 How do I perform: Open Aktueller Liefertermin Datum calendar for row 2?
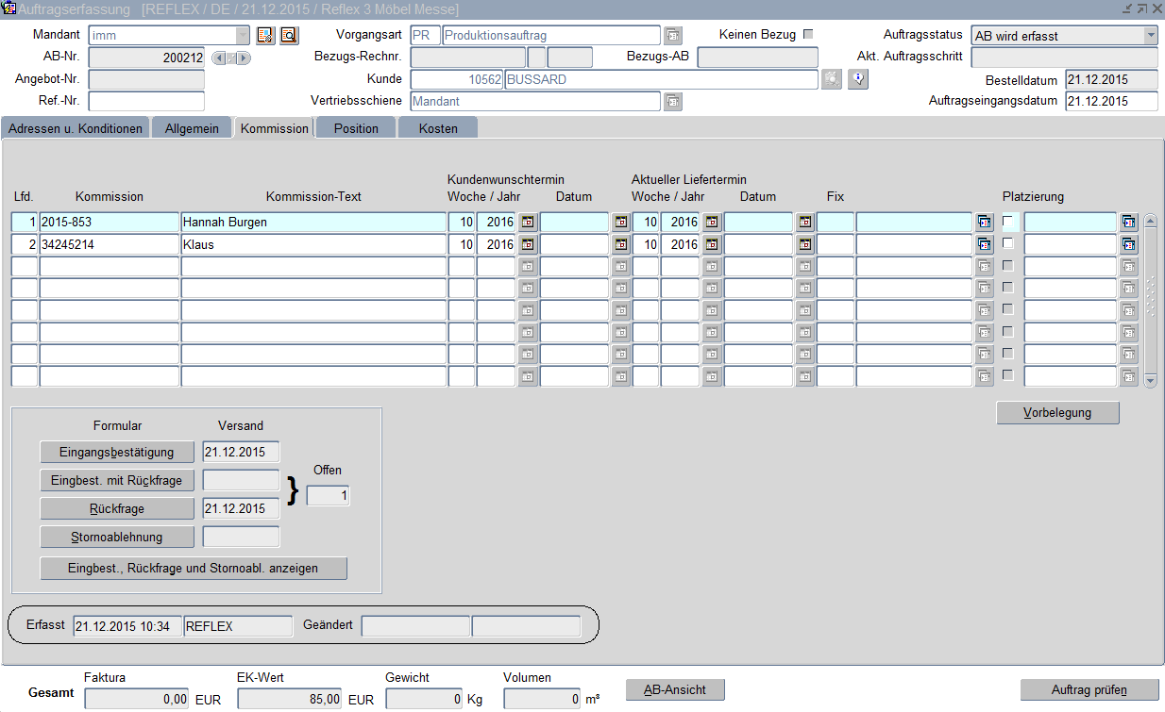tap(804, 244)
